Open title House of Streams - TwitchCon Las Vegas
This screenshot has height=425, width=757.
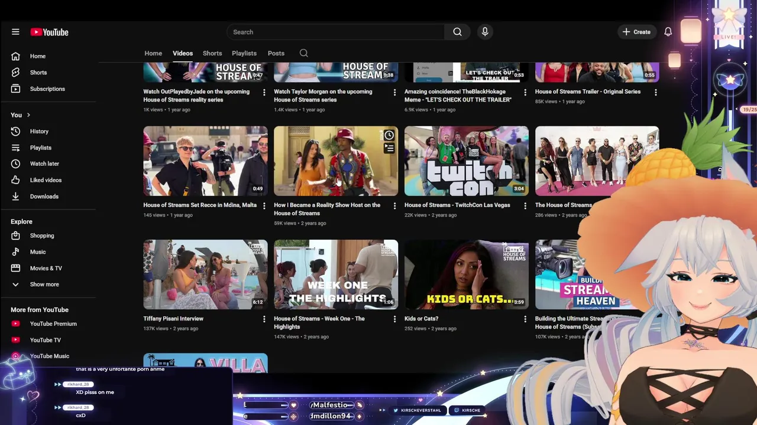click(x=457, y=205)
